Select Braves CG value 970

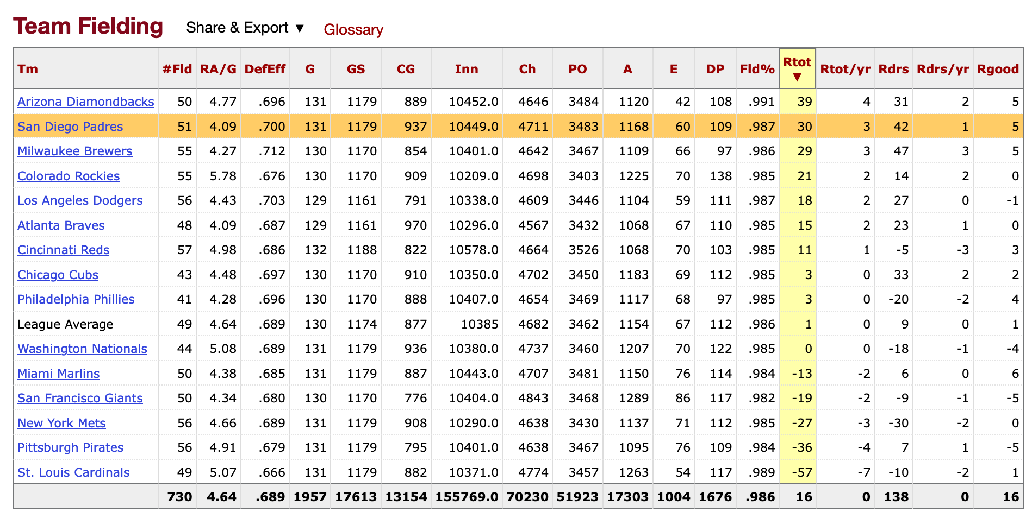click(x=415, y=225)
